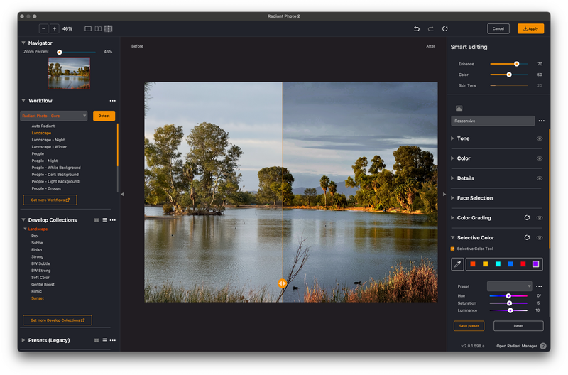Viewport: 568px width, 375px height.
Task: Click the undo arrow icon
Action: (x=417, y=28)
